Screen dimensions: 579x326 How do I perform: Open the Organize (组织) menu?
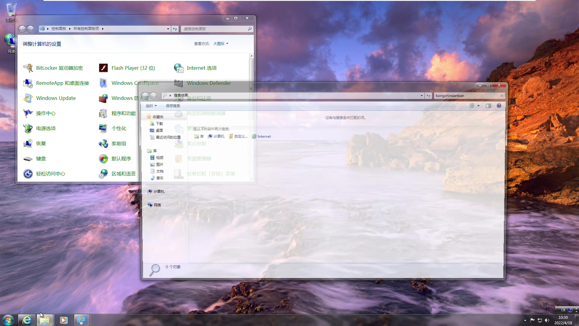[151, 106]
